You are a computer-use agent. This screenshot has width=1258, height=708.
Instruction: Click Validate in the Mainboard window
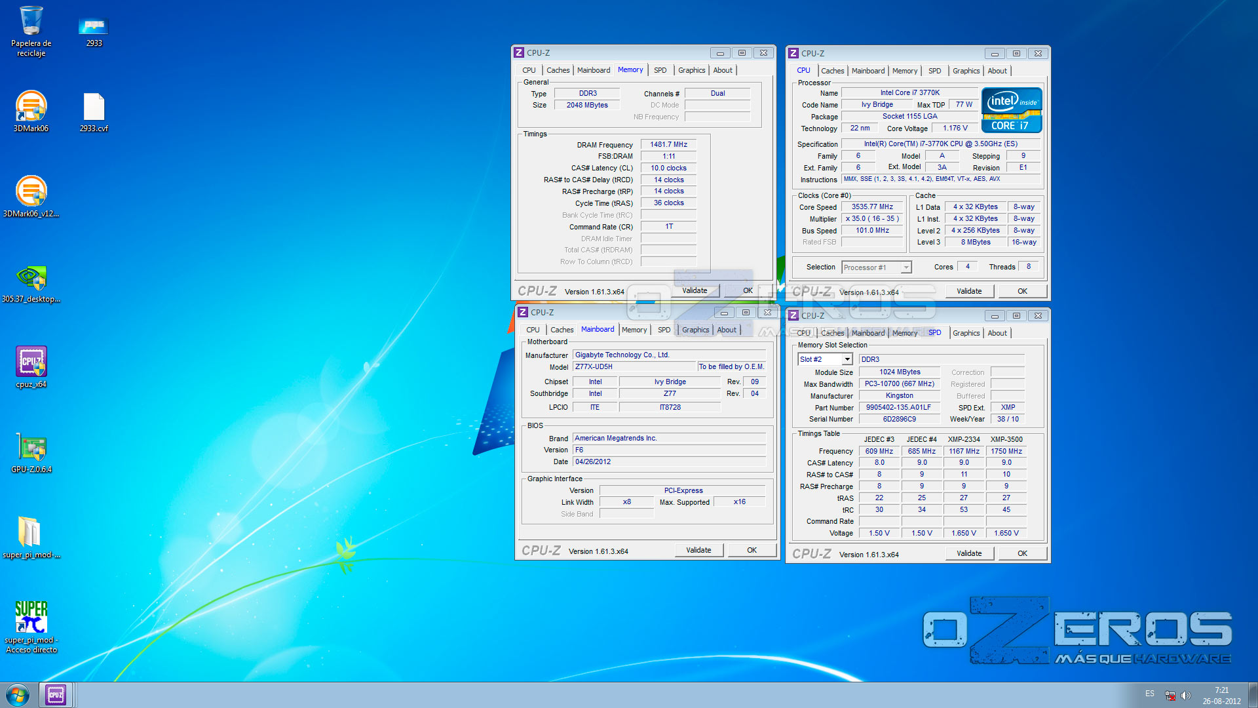tap(698, 550)
